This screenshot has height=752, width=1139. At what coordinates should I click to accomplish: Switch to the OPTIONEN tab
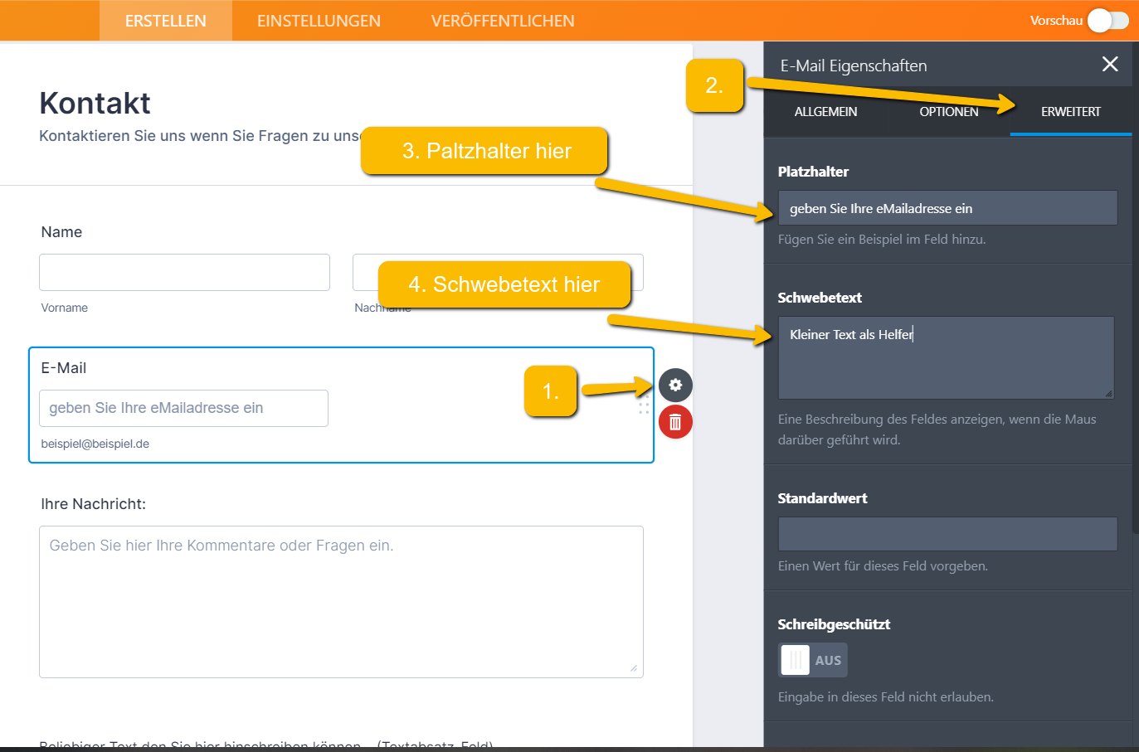[x=948, y=112]
